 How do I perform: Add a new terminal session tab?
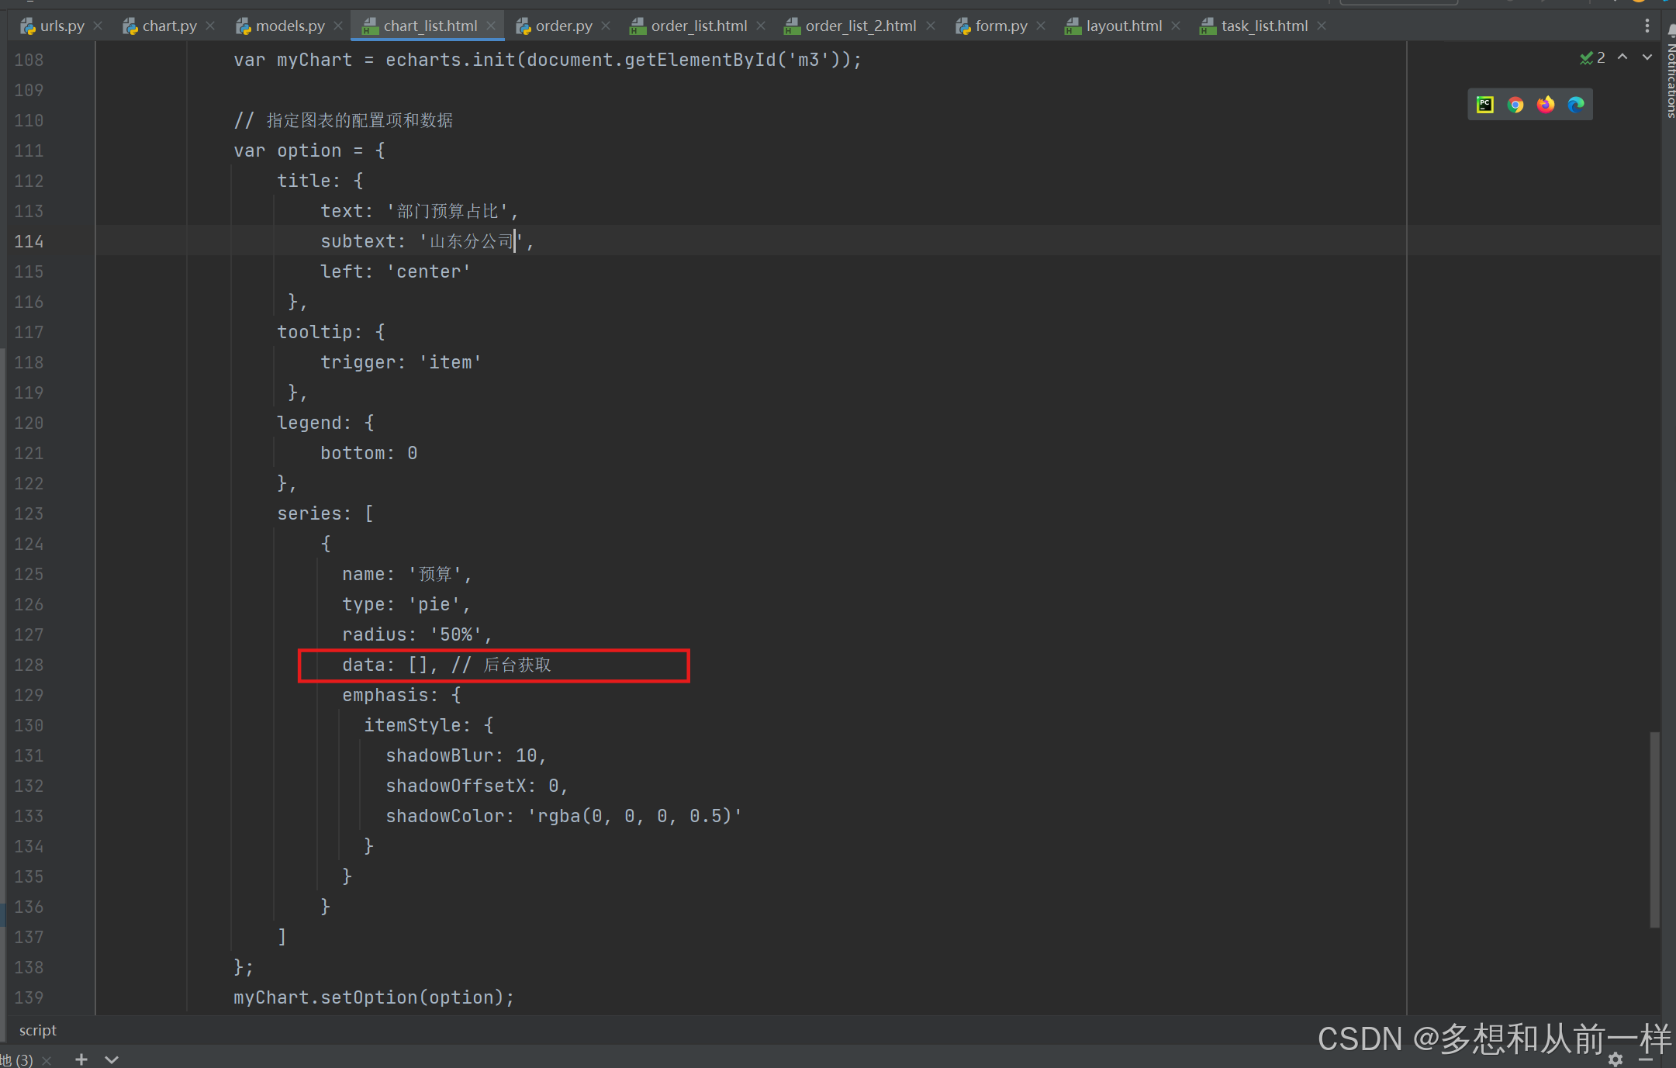pyautogui.click(x=81, y=1059)
